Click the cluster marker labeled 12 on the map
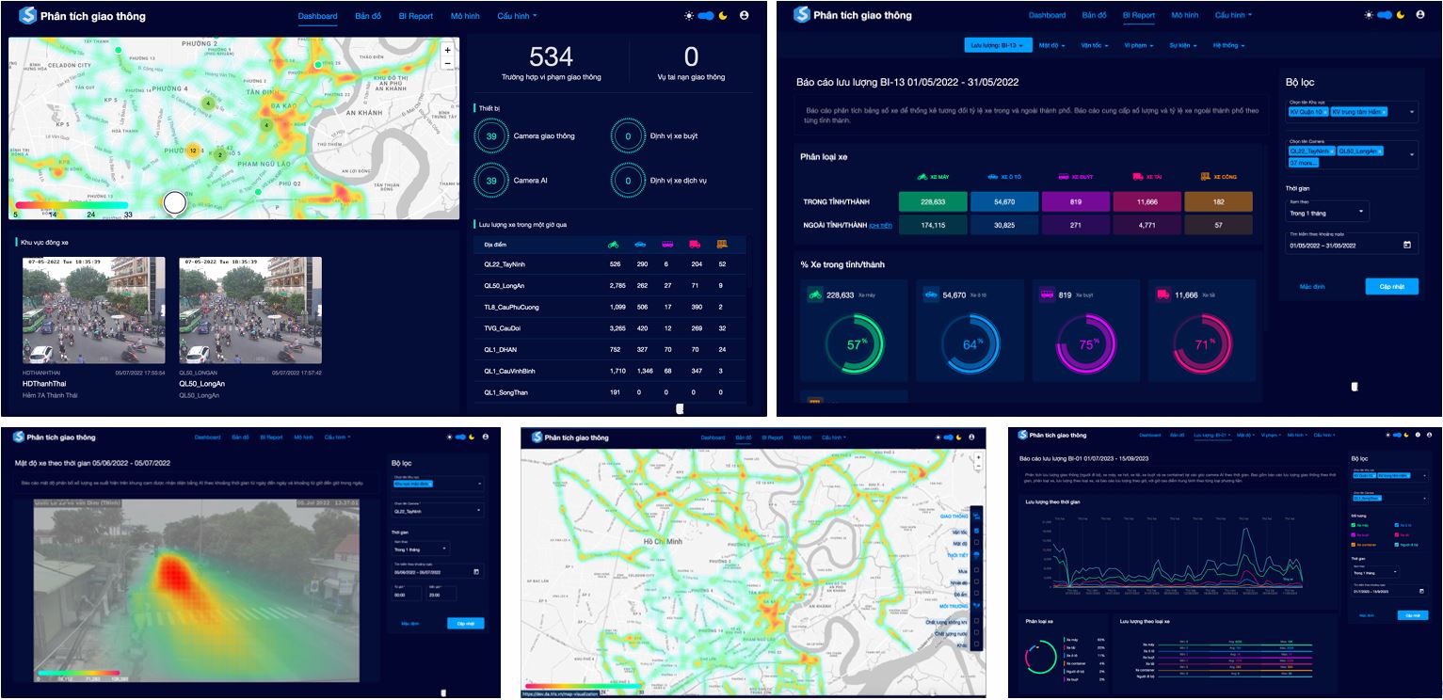This screenshot has width=1443, height=700. point(193,151)
